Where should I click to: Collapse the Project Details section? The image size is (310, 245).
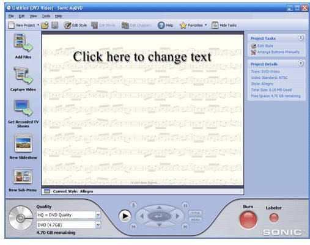coord(301,64)
